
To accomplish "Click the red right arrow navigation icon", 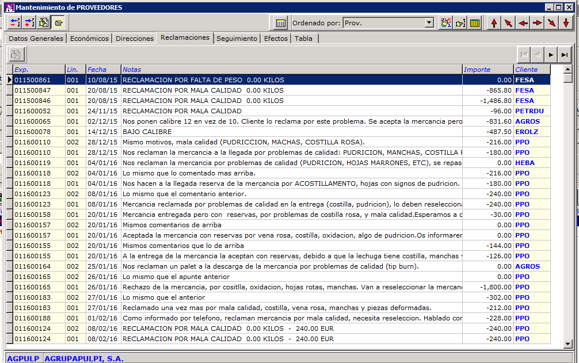I will coord(537,23).
